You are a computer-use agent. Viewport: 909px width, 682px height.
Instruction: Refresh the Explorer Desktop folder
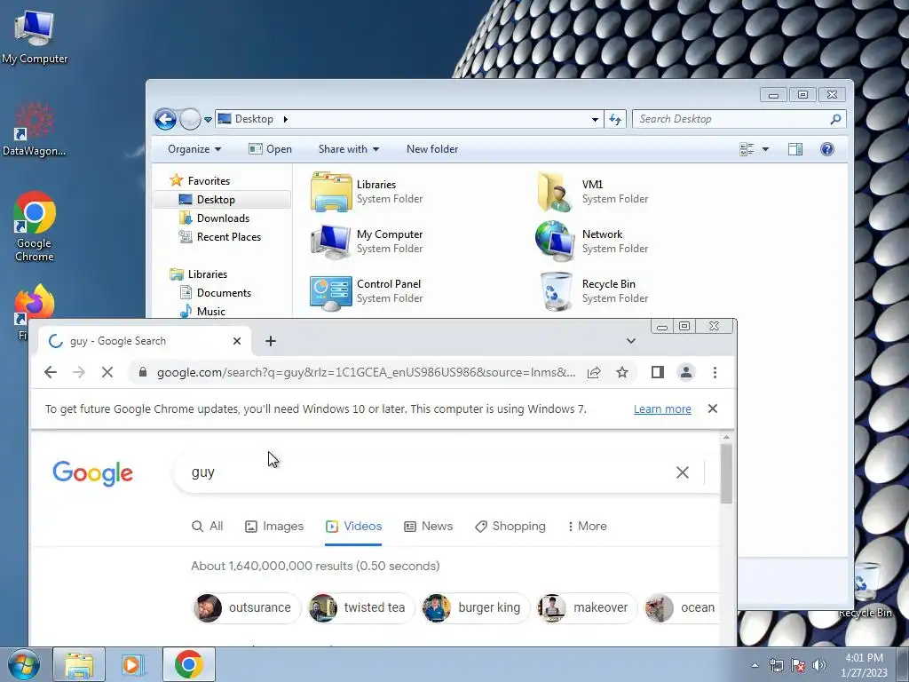click(615, 120)
